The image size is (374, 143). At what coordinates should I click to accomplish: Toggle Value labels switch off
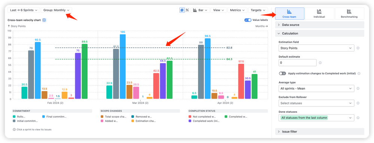click(x=248, y=20)
